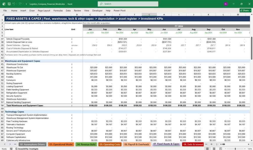The image size is (253, 150).
Task: Click the 100% zoom level
Action: pos(250,149)
